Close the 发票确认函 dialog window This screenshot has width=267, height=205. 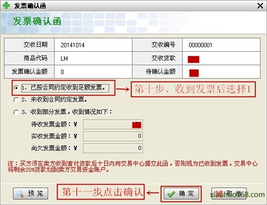coord(260,6)
